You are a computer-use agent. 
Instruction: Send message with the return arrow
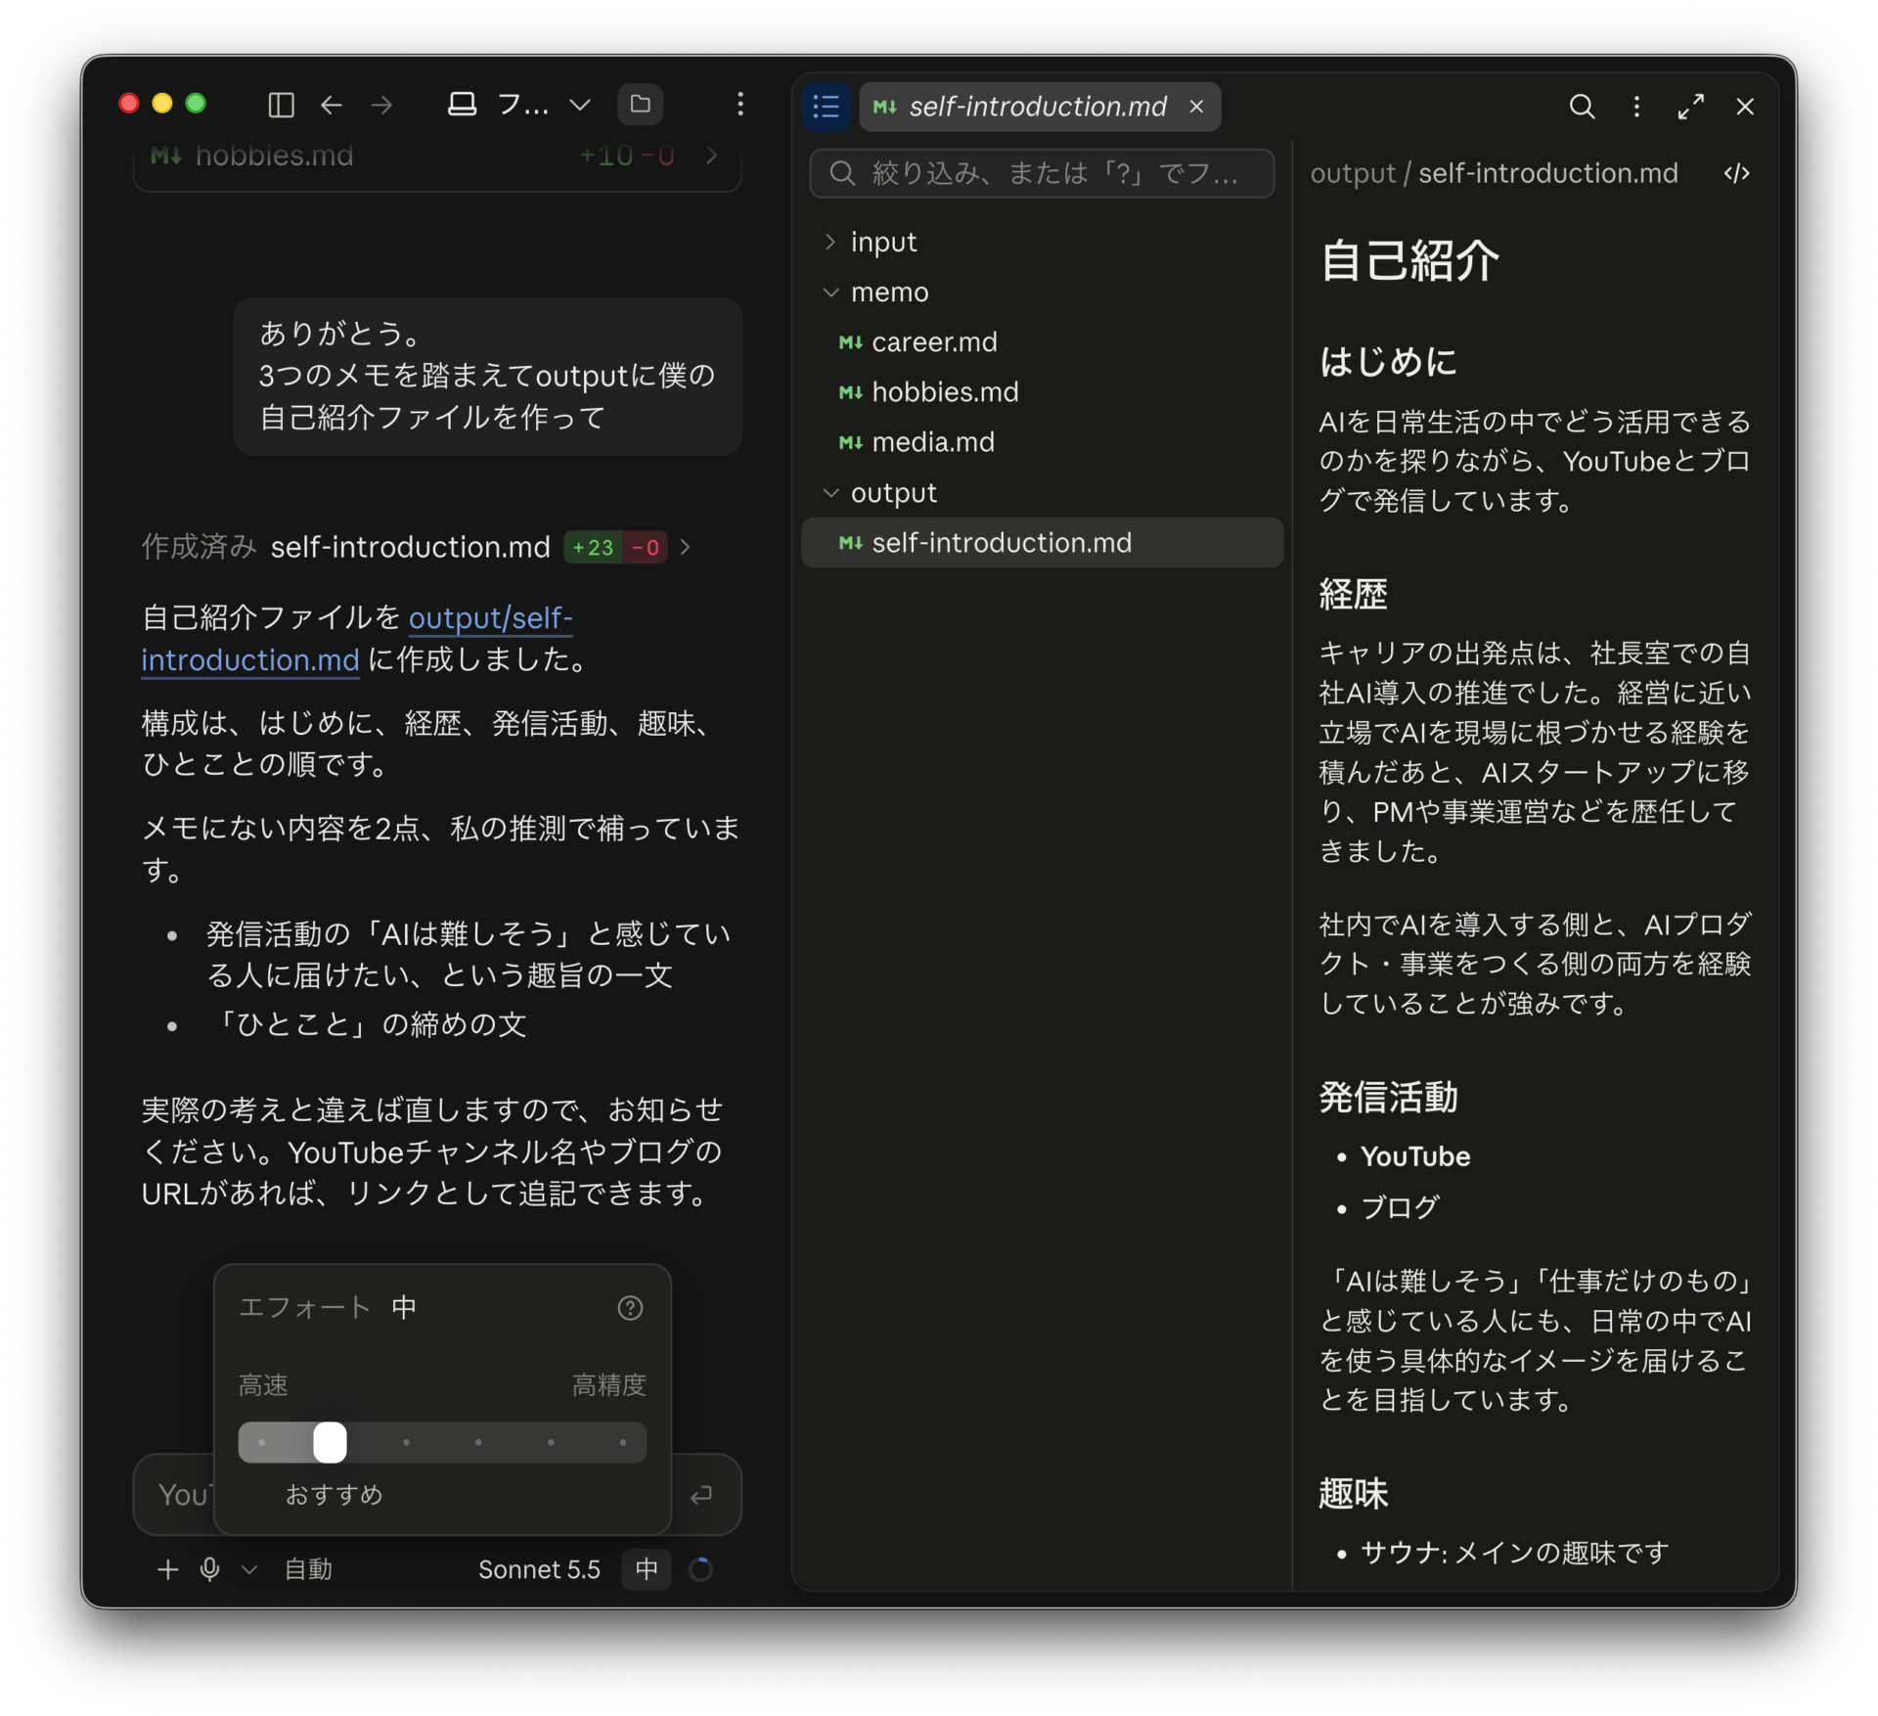coord(701,1495)
